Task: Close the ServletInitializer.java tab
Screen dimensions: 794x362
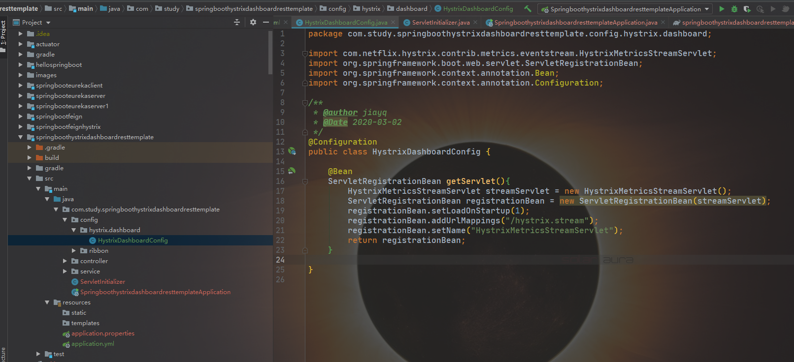Action: click(475, 22)
